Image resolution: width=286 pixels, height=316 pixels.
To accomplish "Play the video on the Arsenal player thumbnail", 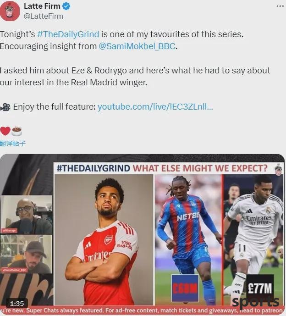I will click(x=104, y=240).
